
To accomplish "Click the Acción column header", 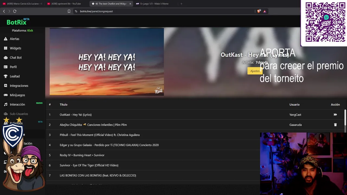I will tap(335, 105).
